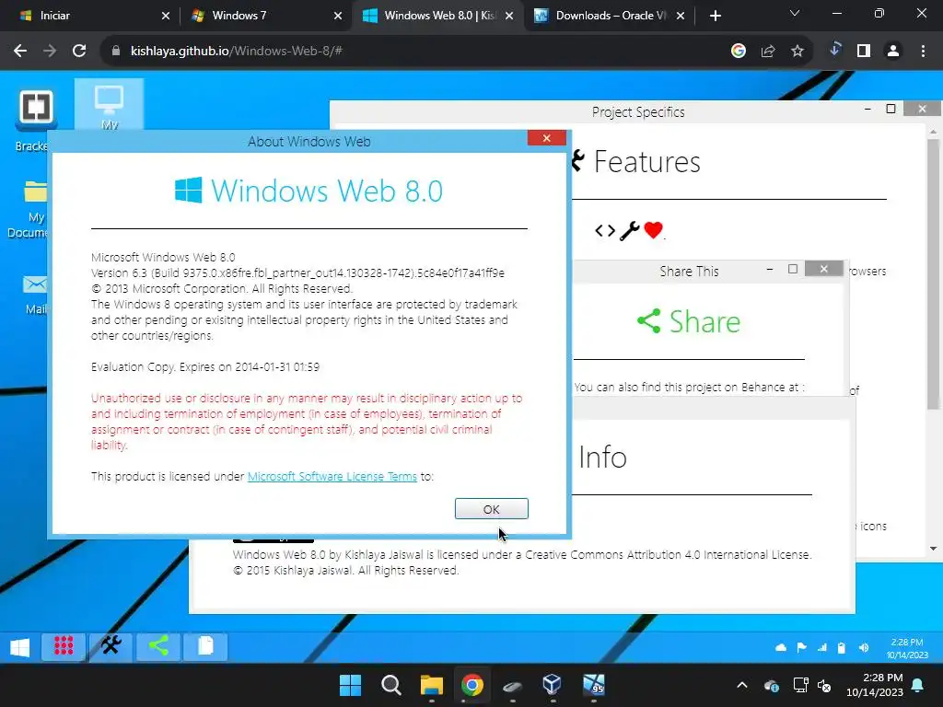Click the wrench icon under Features
The width and height of the screenshot is (943, 707).
[629, 231]
